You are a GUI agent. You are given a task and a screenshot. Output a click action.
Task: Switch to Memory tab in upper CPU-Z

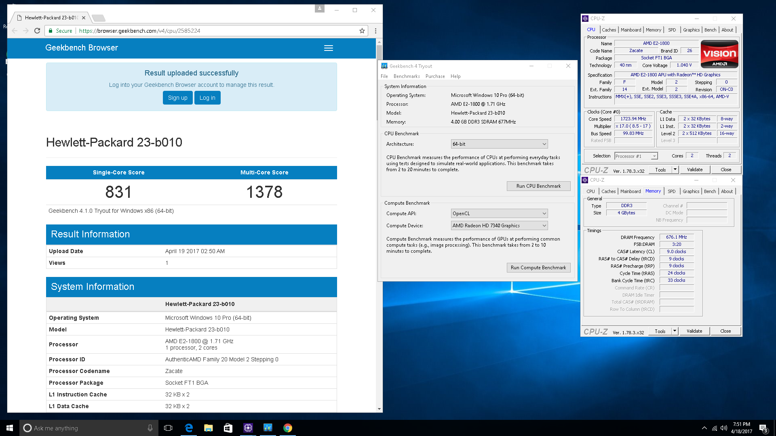[654, 30]
